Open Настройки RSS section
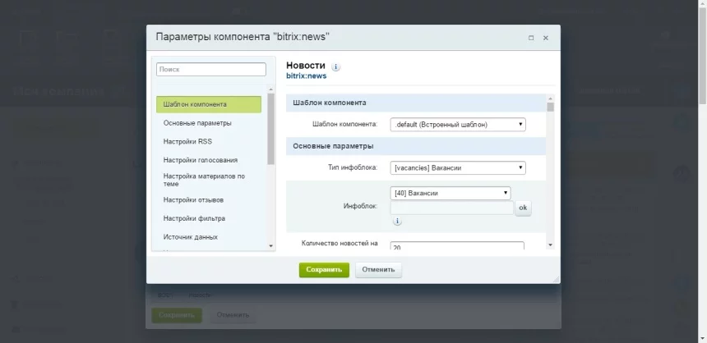This screenshot has width=707, height=343. pyautogui.click(x=187, y=141)
